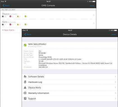
Task: Go Back from Device Details
Action: tap(28, 34)
